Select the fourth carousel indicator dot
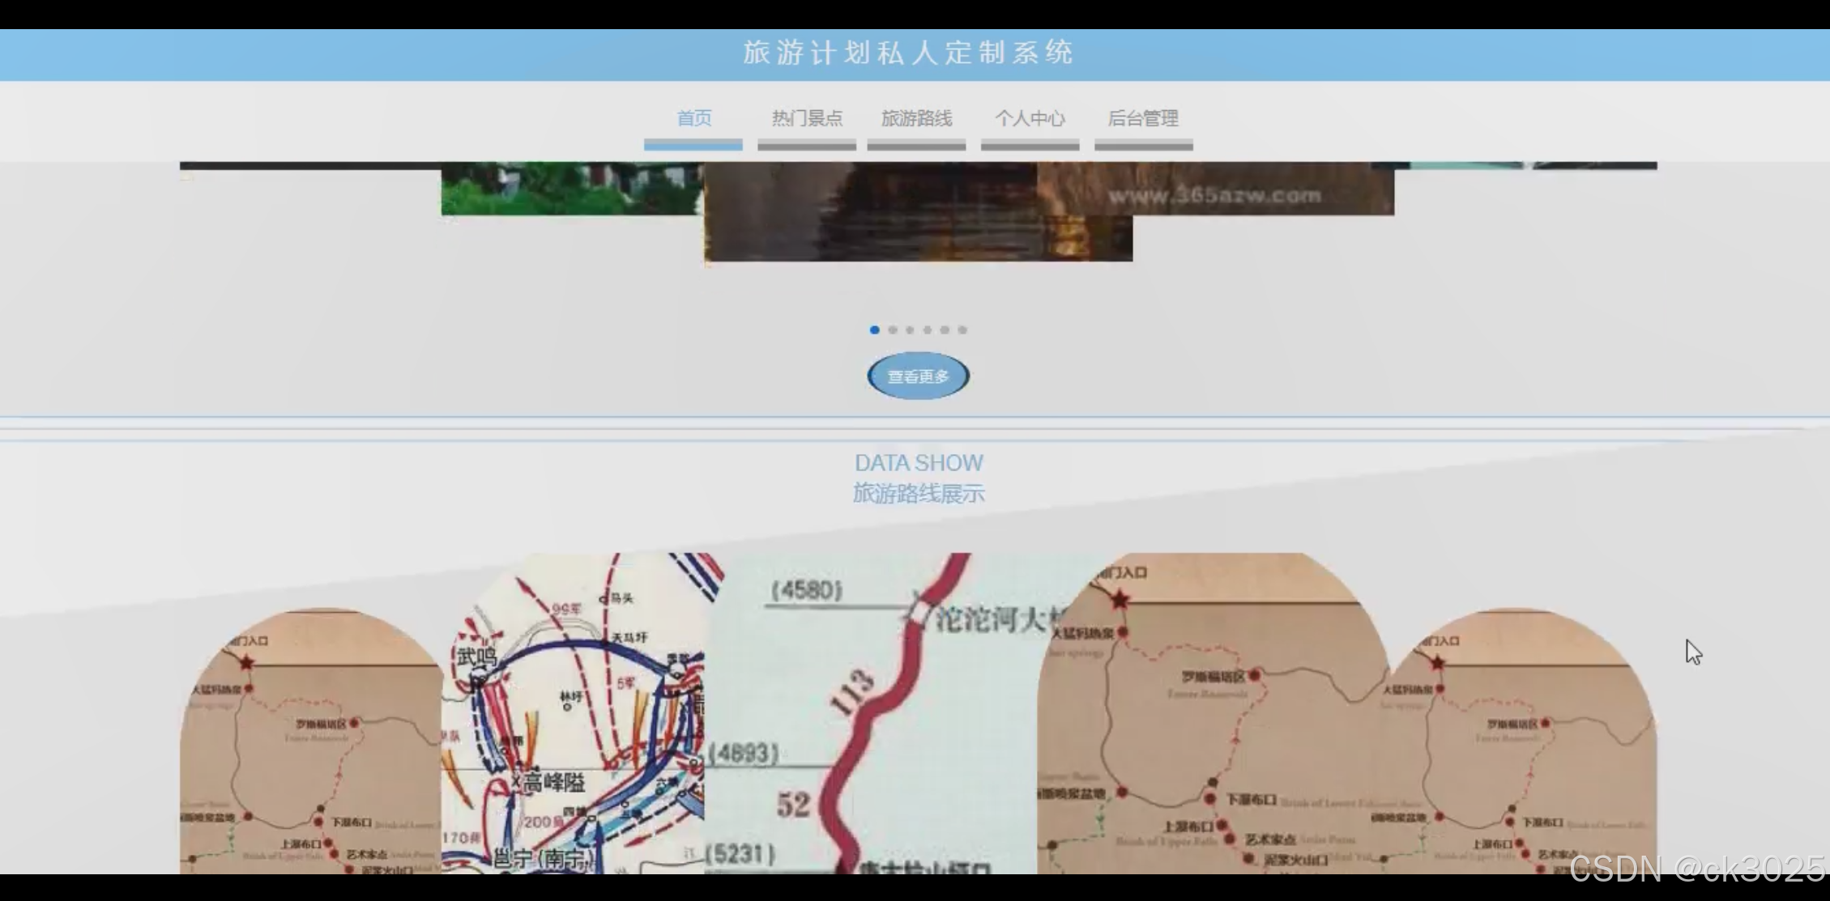Viewport: 1830px width, 901px height. coord(928,330)
